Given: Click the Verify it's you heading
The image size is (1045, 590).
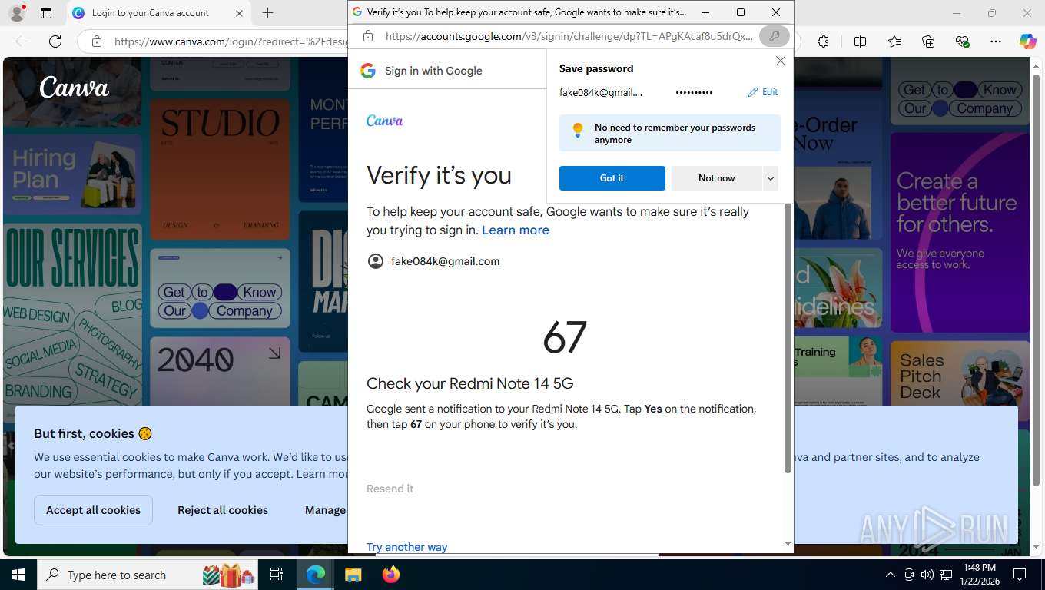Looking at the screenshot, I should coord(439,176).
